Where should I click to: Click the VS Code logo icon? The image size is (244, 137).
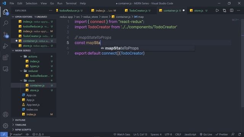[4, 3]
